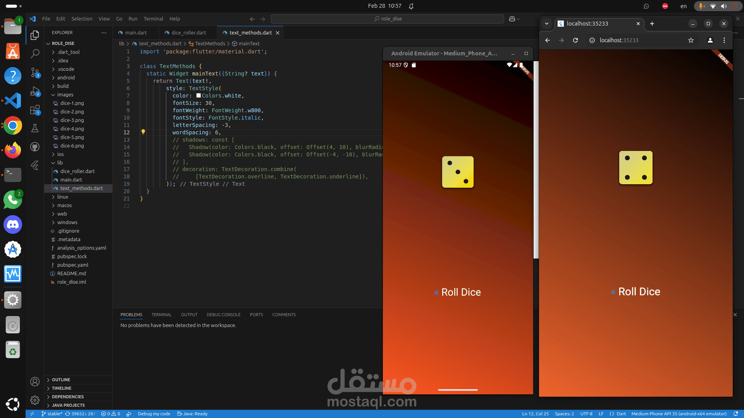Viewport: 744px width, 418px height.
Task: Switch to DEBUG CONSOLE panel tab
Action: pyautogui.click(x=223, y=315)
